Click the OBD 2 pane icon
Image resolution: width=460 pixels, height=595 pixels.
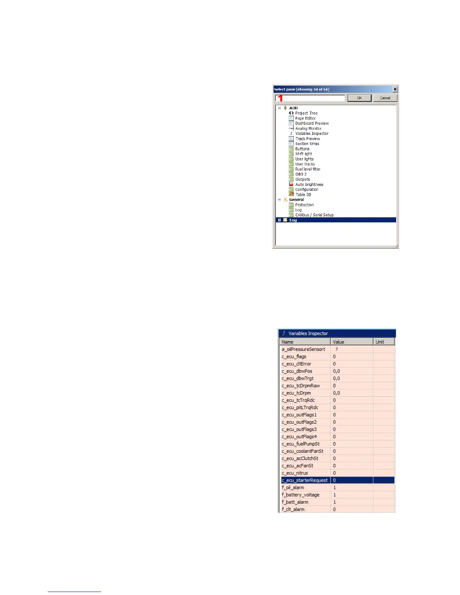(291, 174)
